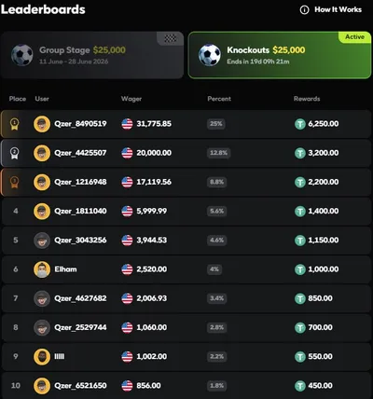
Task: Click the Active status label
Action: coord(354,37)
